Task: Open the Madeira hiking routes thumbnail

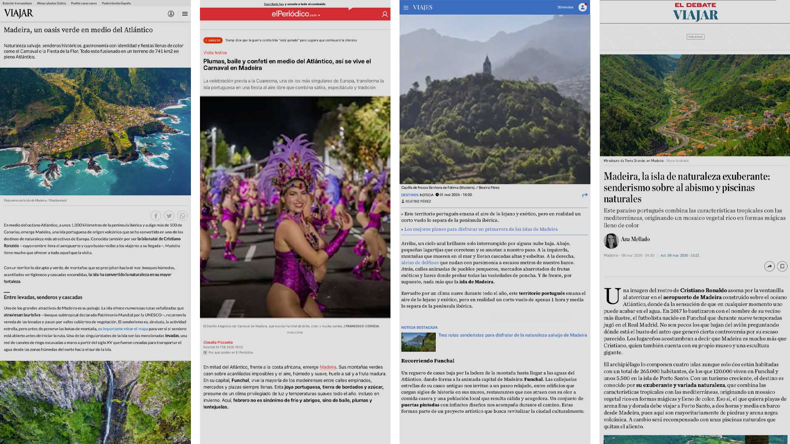Action: point(418,342)
